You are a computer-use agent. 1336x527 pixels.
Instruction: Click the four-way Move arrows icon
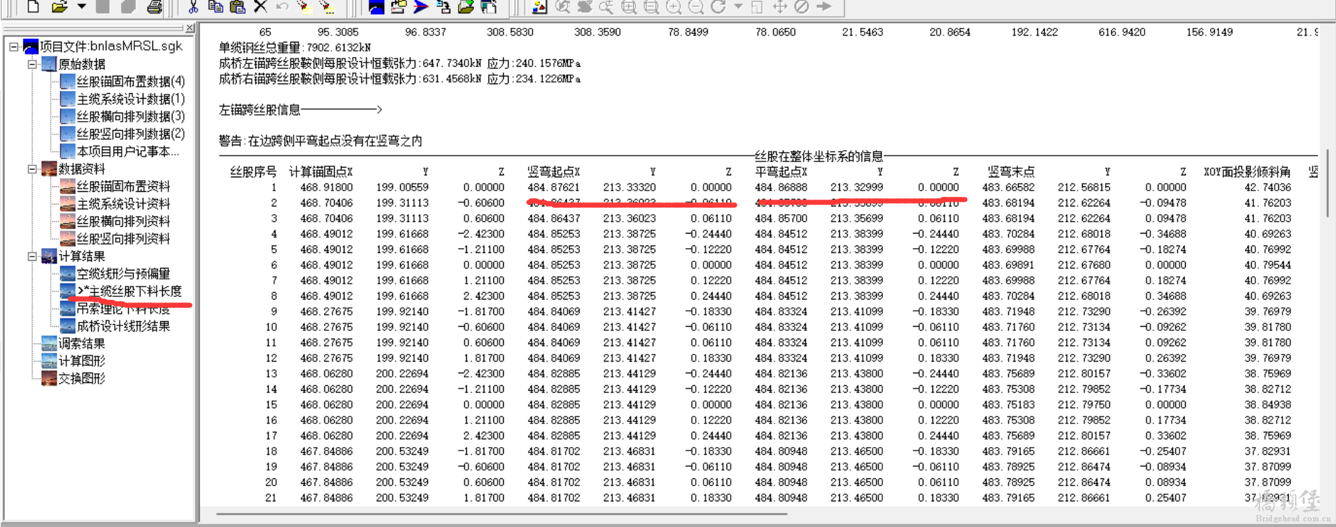pyautogui.click(x=780, y=7)
